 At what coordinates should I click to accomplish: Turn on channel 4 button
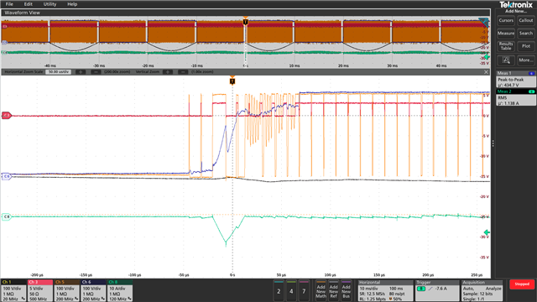tap(291, 291)
